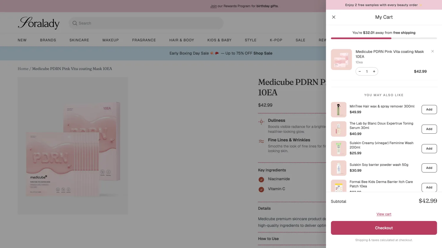Click the Niacinamide checkmark icon
Image resolution: width=442 pixels, height=248 pixels.
point(261,180)
